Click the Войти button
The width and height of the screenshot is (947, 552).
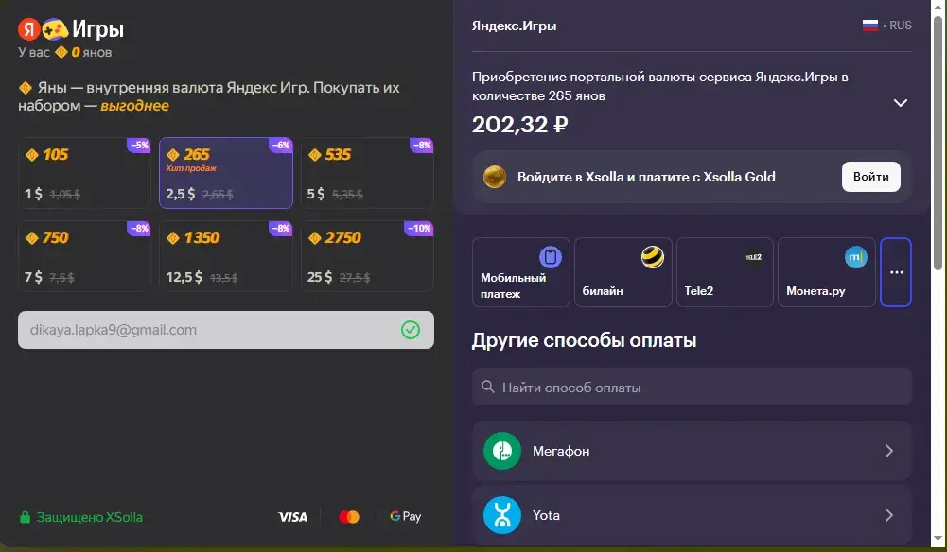coord(871,177)
